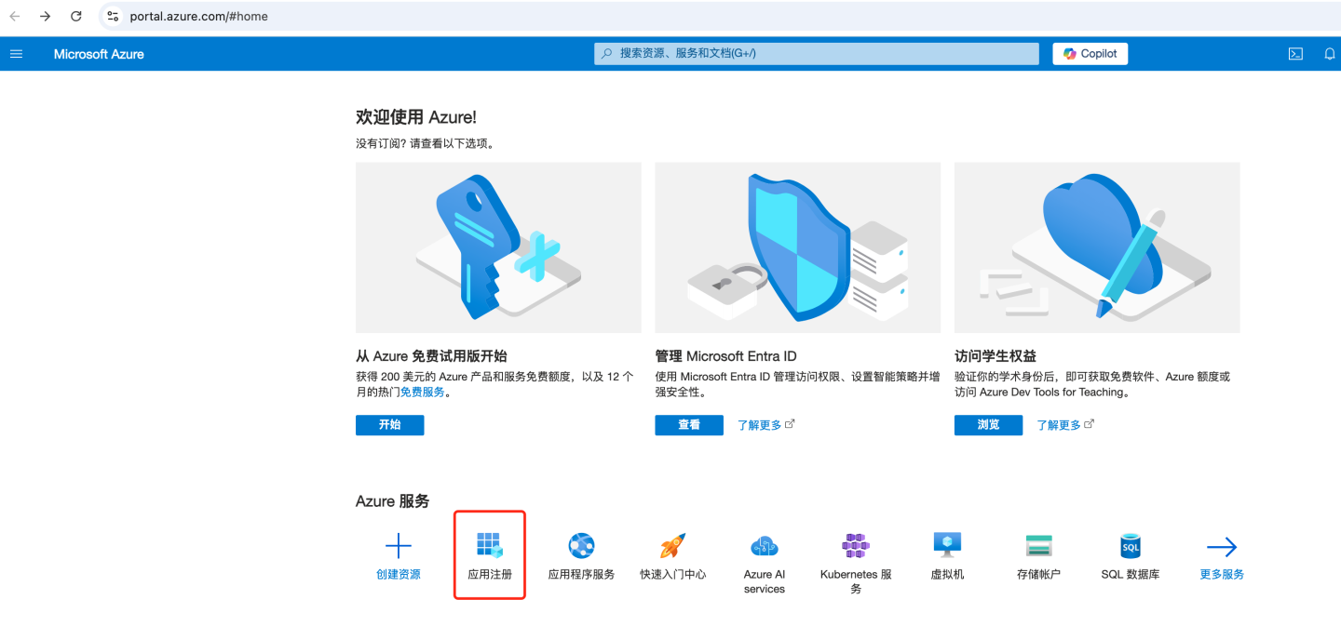
Task: Click the 存储帐户 text label
Action: [1038, 575]
